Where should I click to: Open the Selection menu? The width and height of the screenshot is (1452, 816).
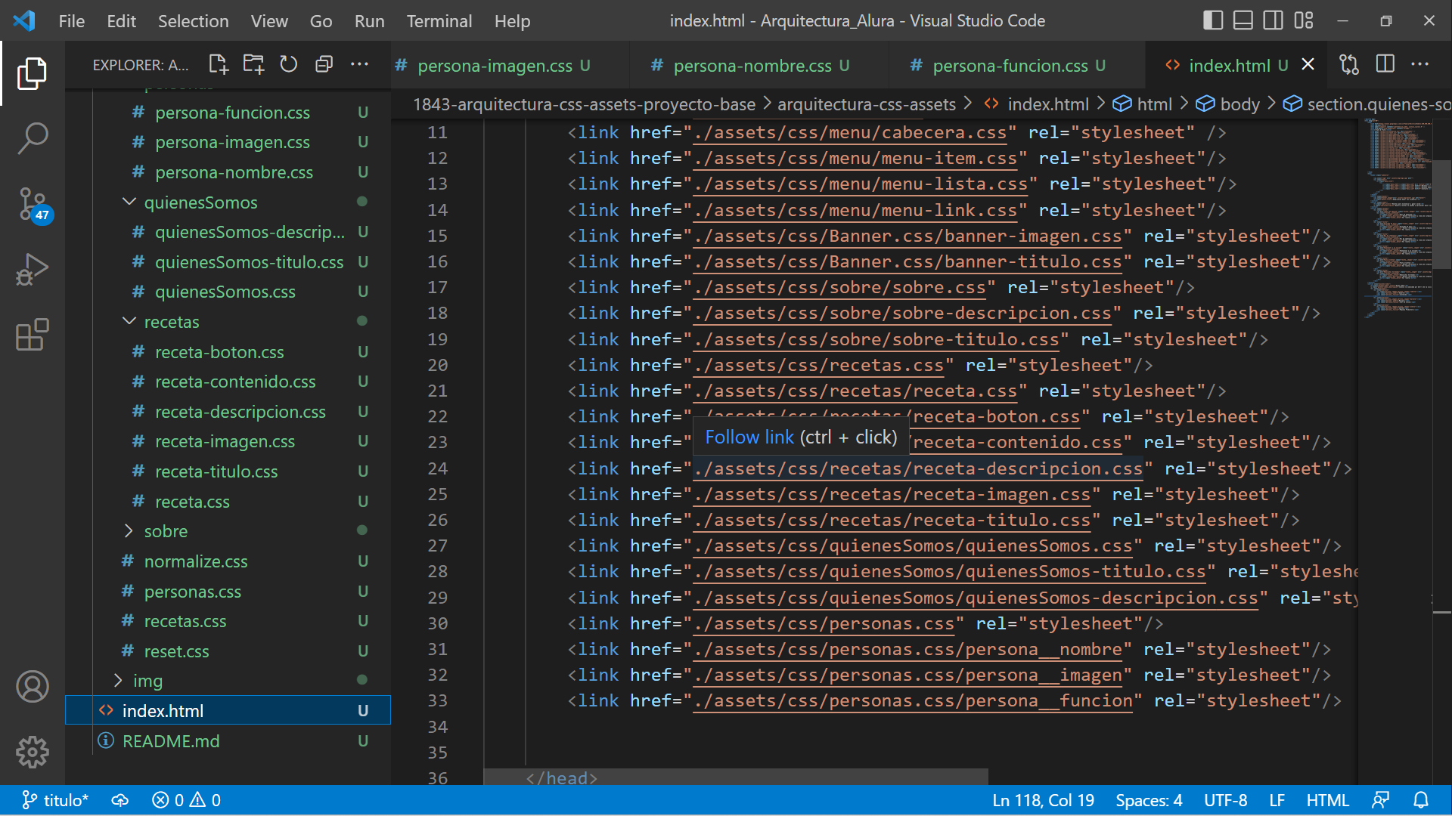point(194,21)
